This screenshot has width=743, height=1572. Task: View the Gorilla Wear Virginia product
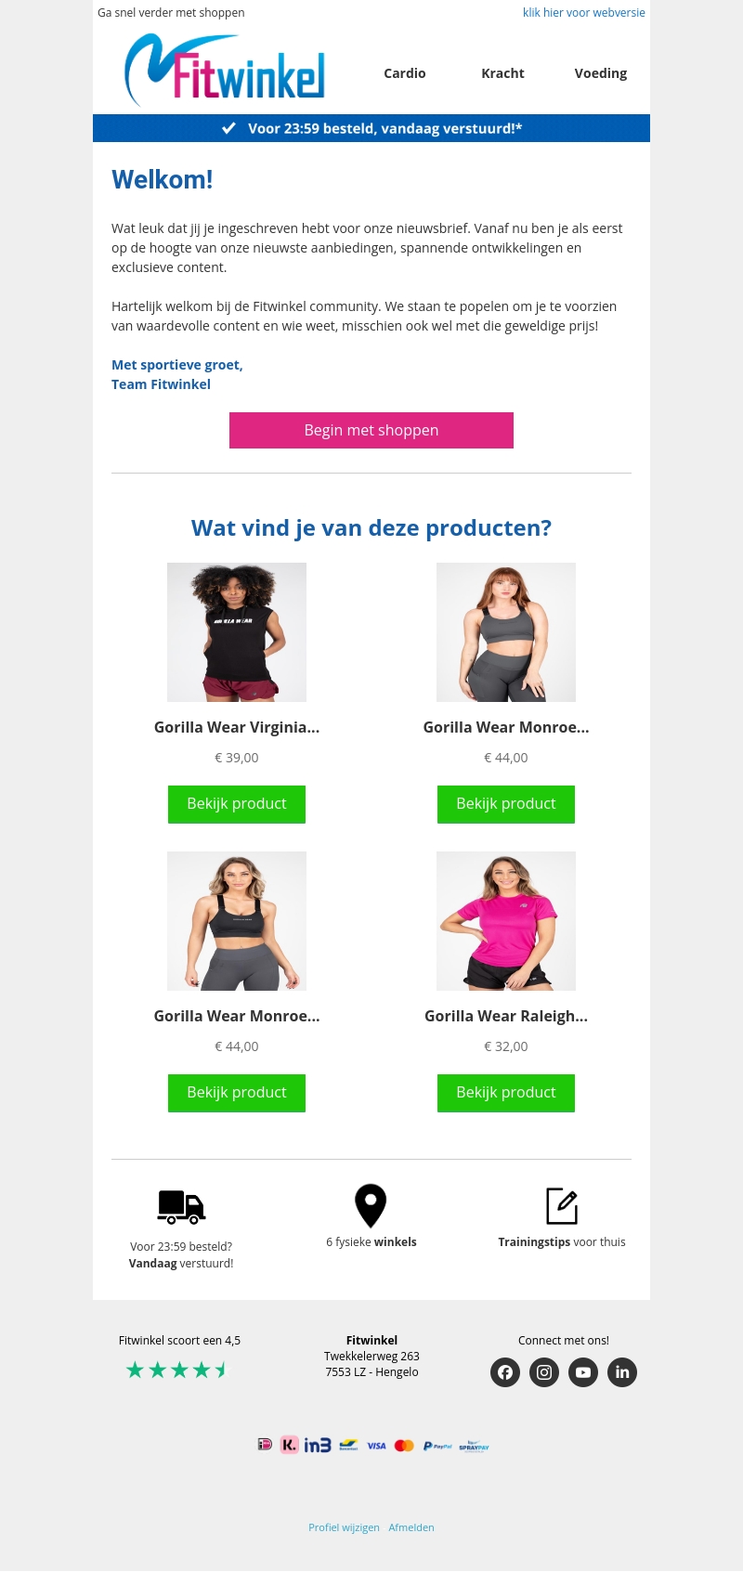(237, 804)
